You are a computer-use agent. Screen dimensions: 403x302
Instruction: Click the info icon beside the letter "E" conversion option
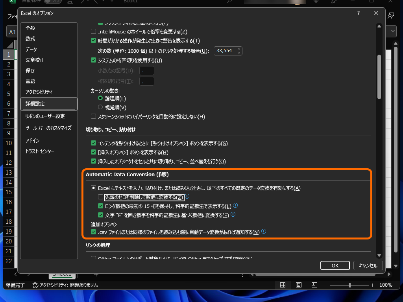click(233, 215)
